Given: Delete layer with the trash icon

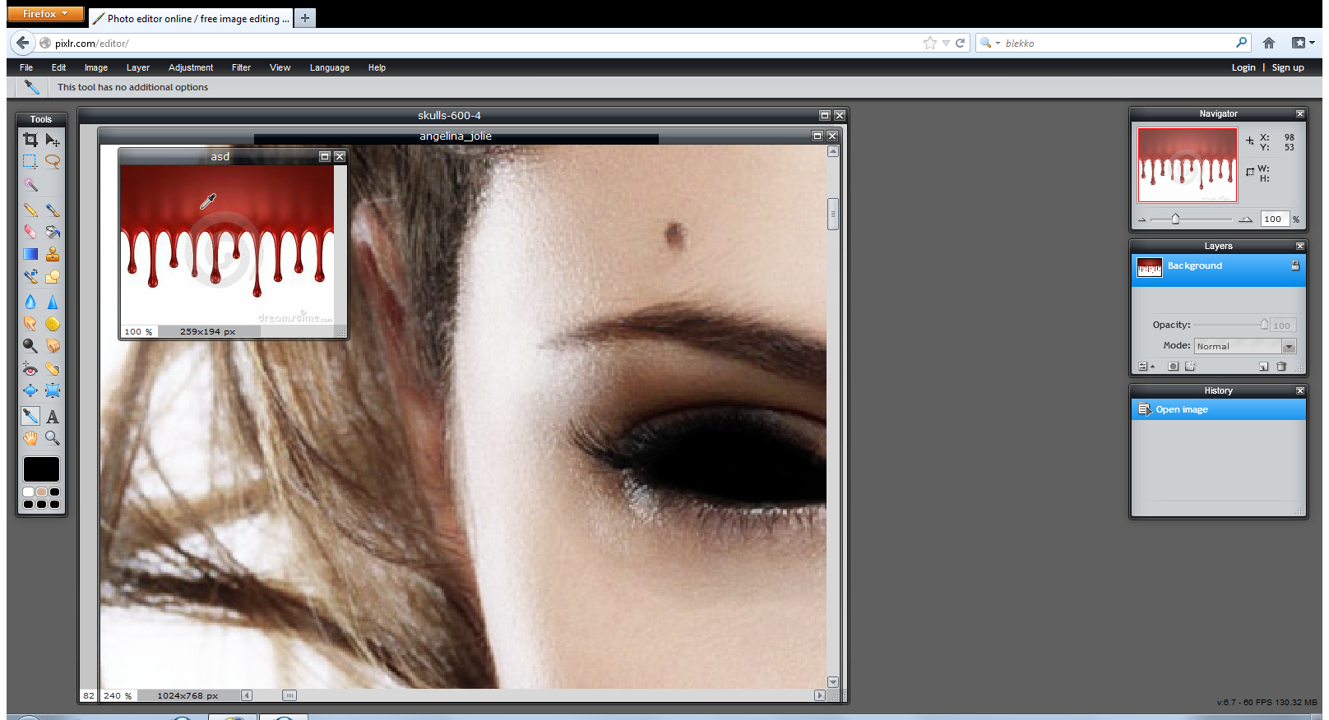Looking at the screenshot, I should 1281,367.
